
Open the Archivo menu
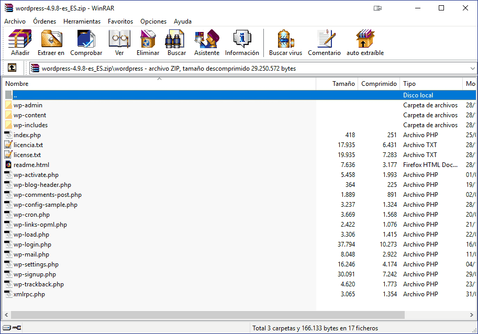tap(15, 21)
